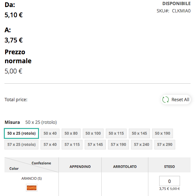
Task: Select the 50 x 145 size option
Action: click(x=139, y=133)
